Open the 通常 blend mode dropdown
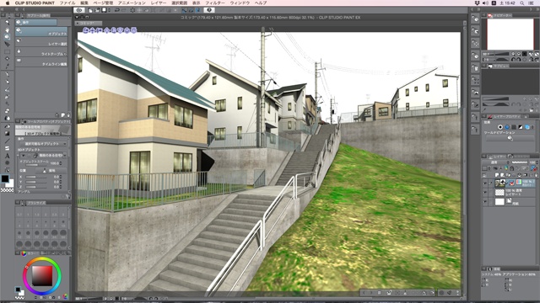Image resolution: width=540 pixels, height=303 pixels. tap(495, 162)
